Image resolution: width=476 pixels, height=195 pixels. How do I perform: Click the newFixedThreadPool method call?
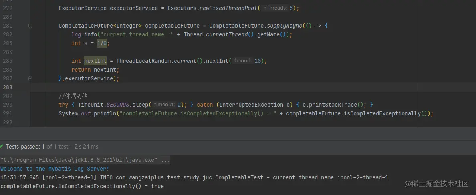228,8
